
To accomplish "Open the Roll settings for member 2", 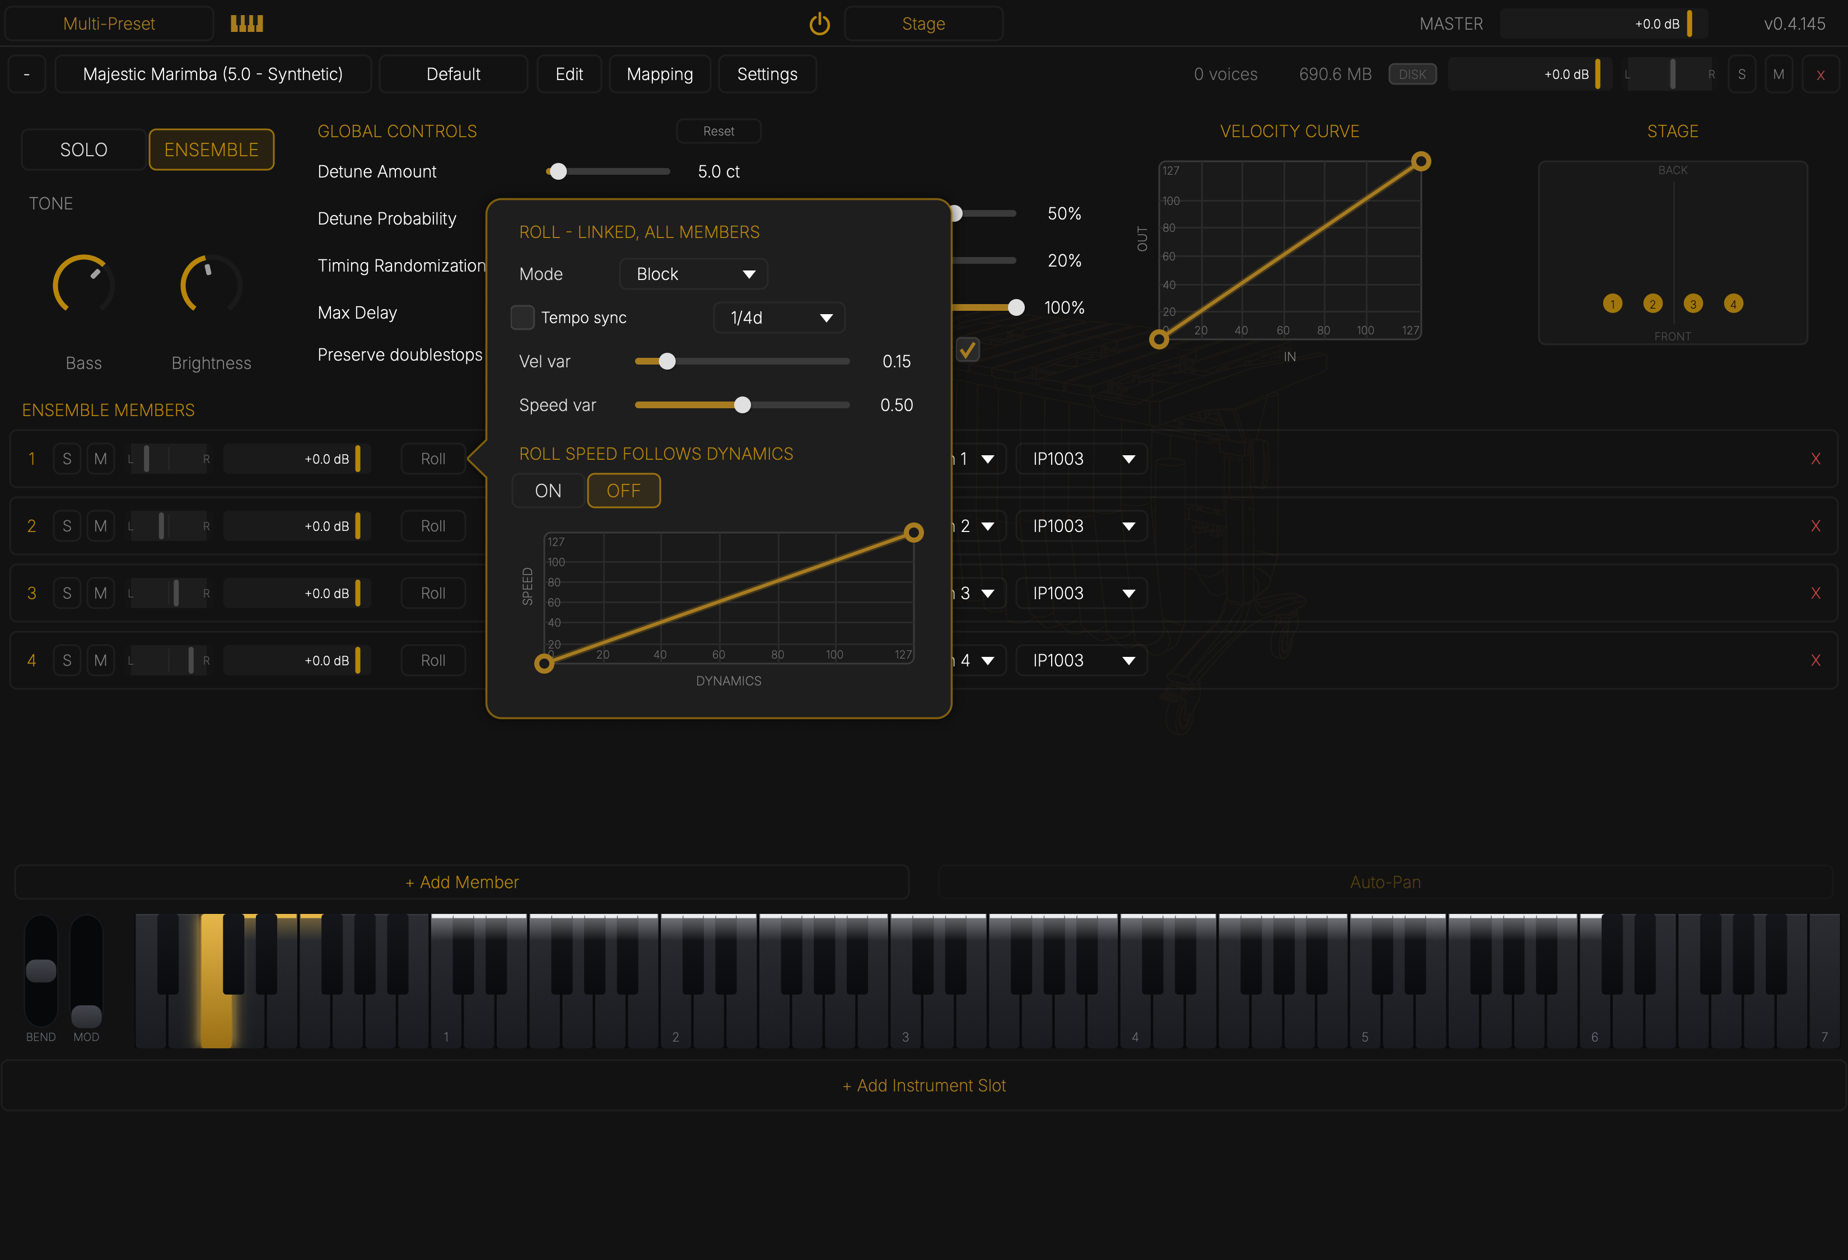I will pos(433,526).
